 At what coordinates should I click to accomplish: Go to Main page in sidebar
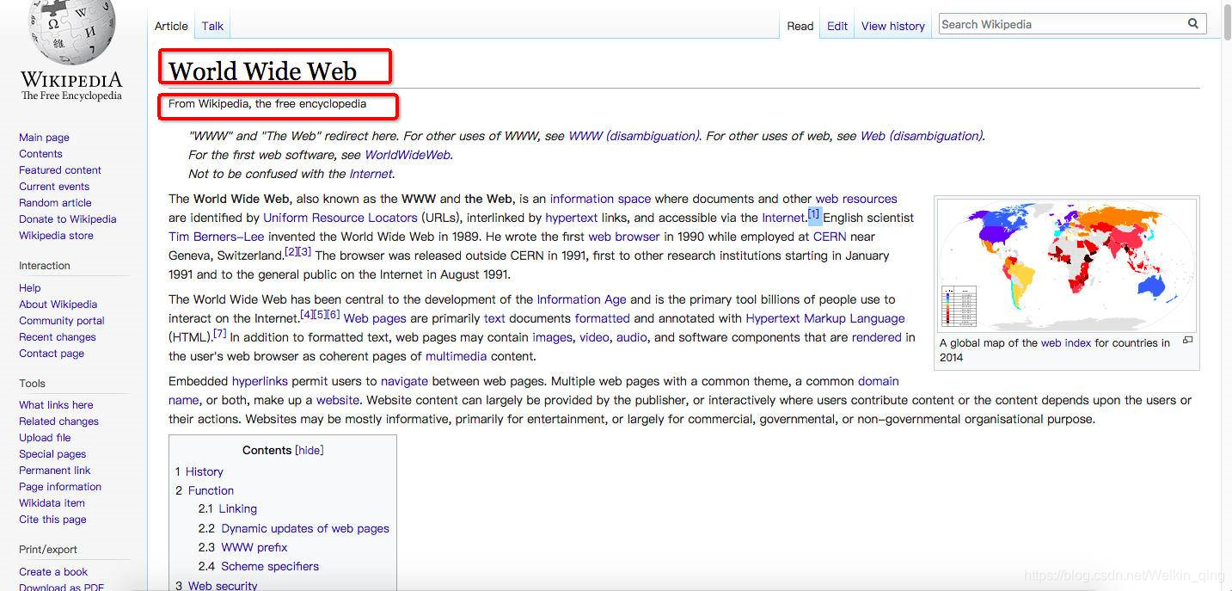point(44,138)
